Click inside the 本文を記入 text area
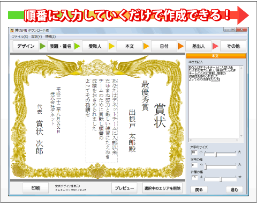This screenshot has width=257, height=204. [214, 102]
